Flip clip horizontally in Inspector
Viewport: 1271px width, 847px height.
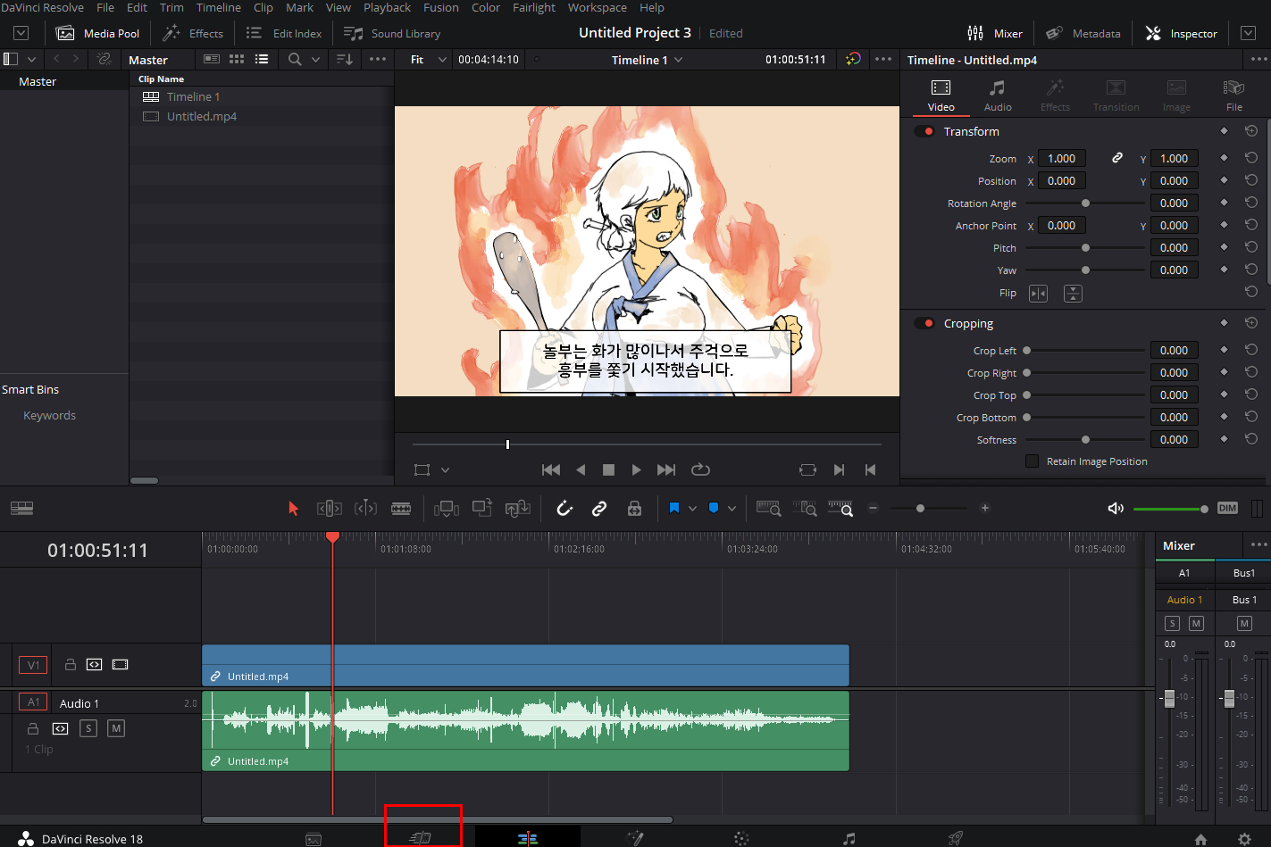[x=1038, y=293]
